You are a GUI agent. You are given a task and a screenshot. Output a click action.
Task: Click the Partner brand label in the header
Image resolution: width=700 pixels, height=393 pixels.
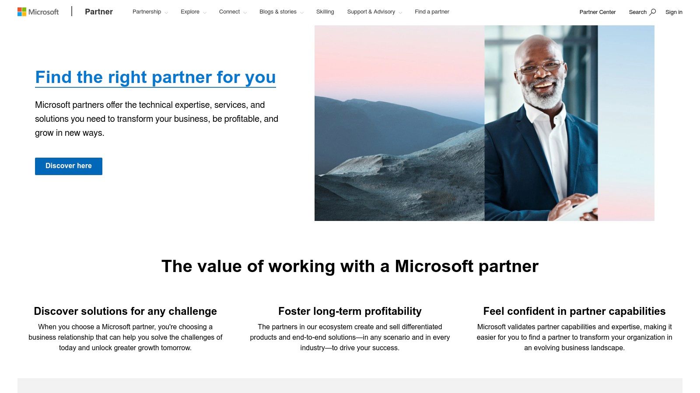(99, 12)
